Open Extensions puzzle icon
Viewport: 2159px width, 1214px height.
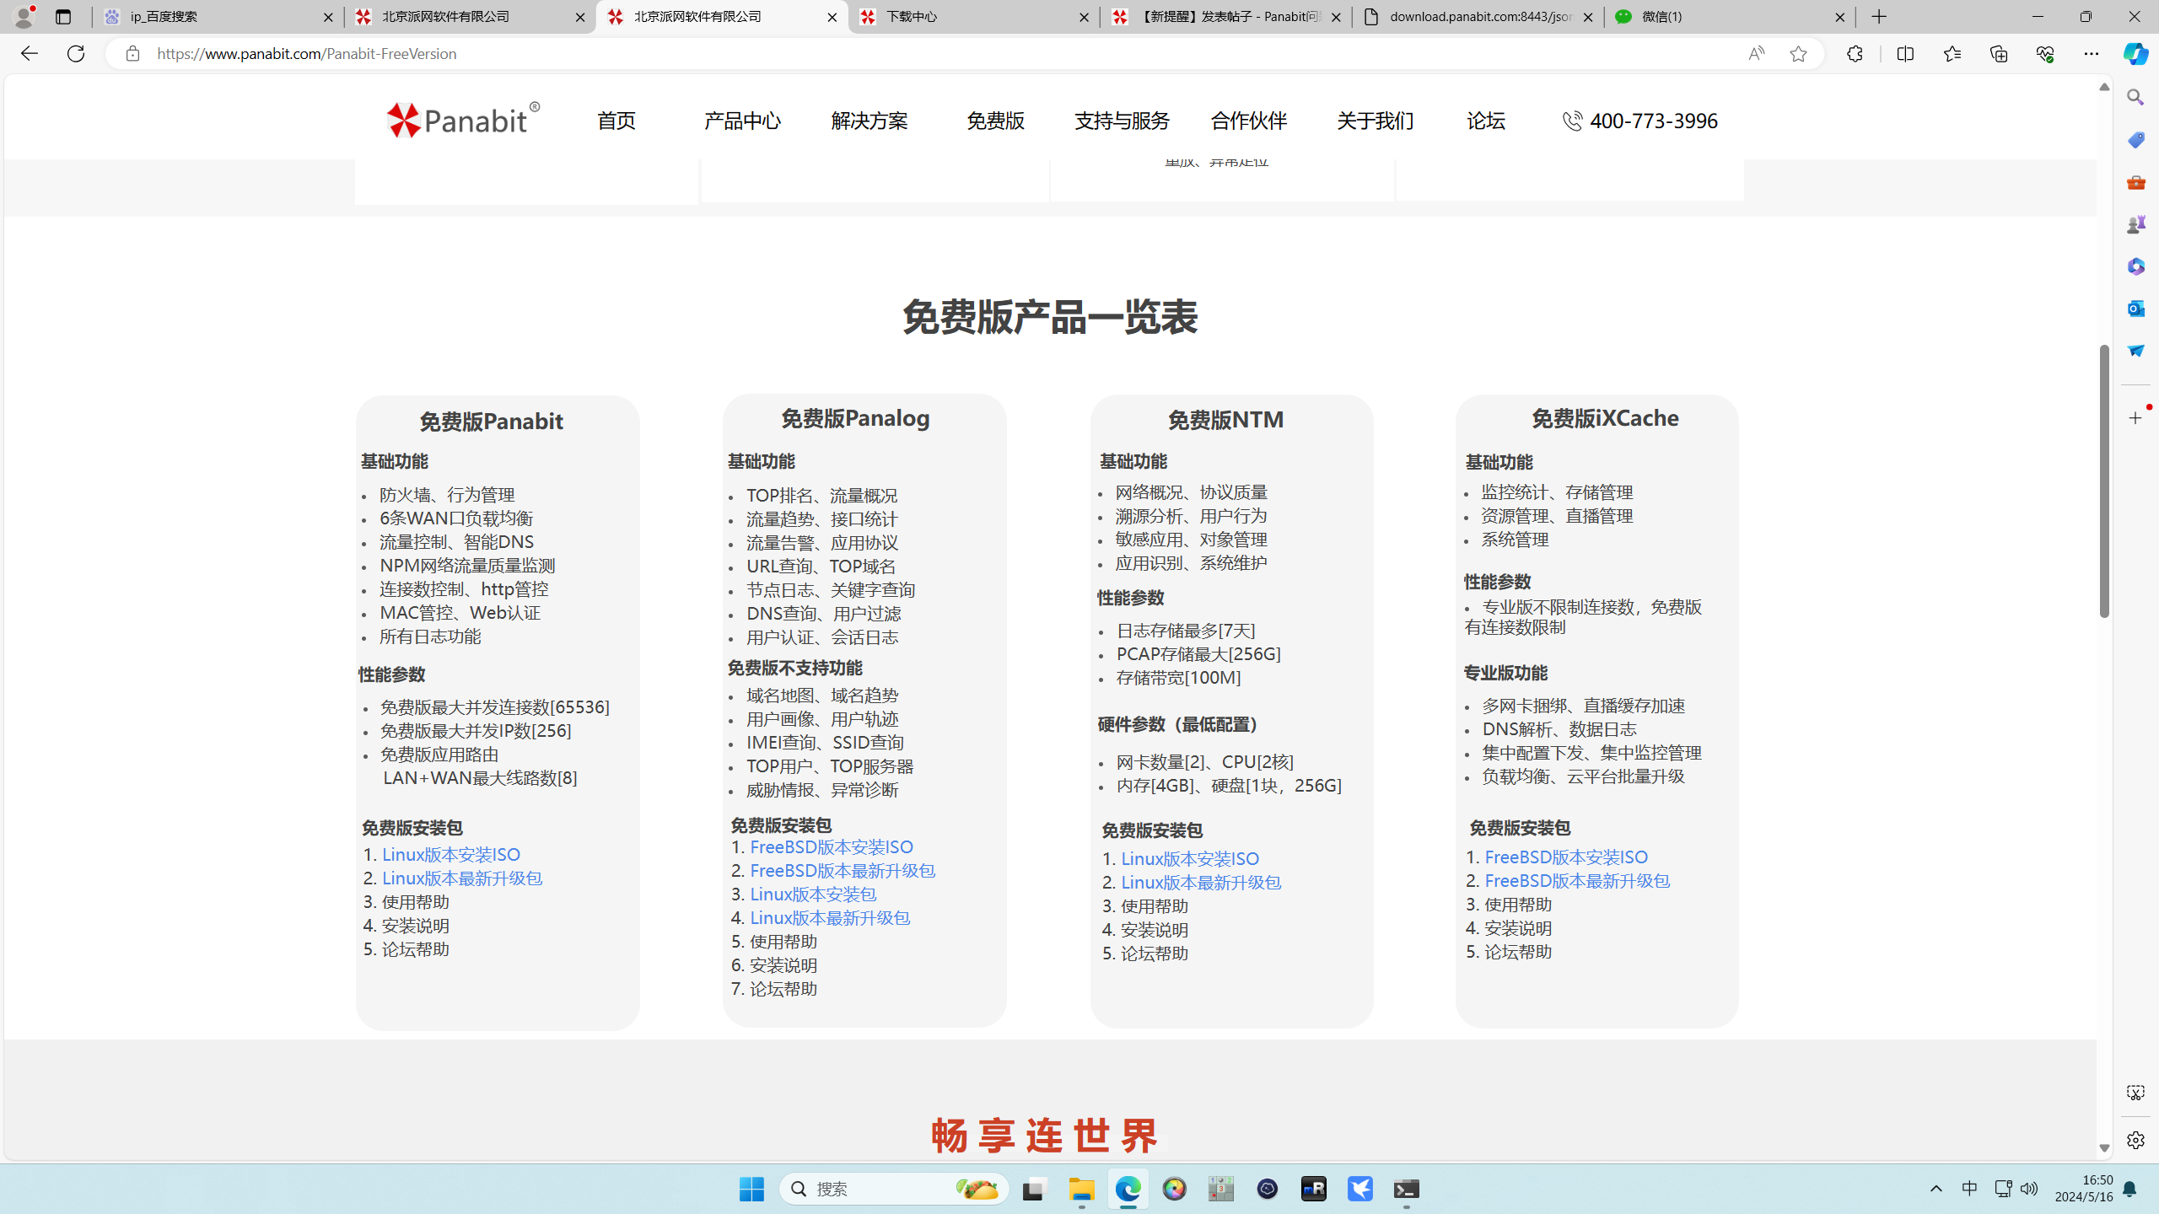click(1855, 53)
